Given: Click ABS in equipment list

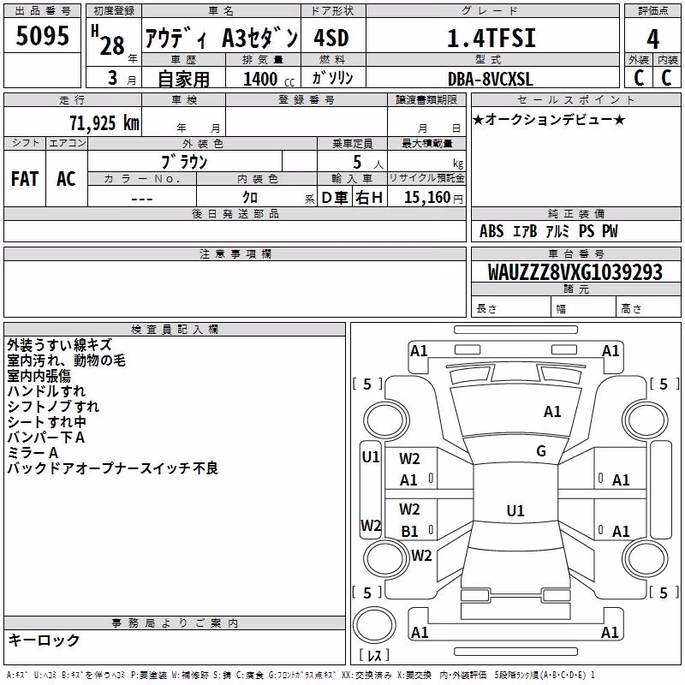Looking at the screenshot, I should coord(491,231).
